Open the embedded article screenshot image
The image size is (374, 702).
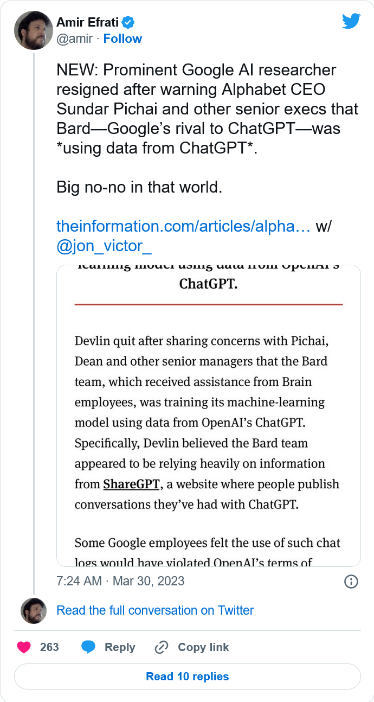point(209,416)
